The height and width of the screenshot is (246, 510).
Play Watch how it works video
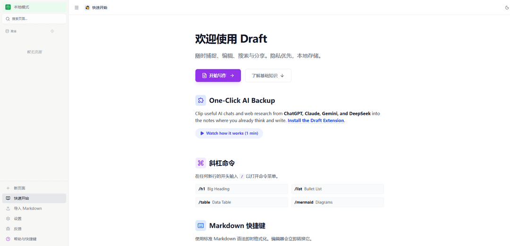[x=229, y=133]
